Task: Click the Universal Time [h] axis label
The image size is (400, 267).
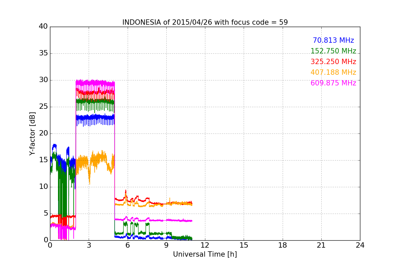Action: click(x=205, y=254)
